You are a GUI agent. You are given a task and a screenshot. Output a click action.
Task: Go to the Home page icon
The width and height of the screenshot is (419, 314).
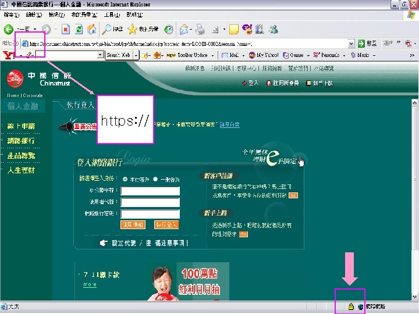click(92, 30)
